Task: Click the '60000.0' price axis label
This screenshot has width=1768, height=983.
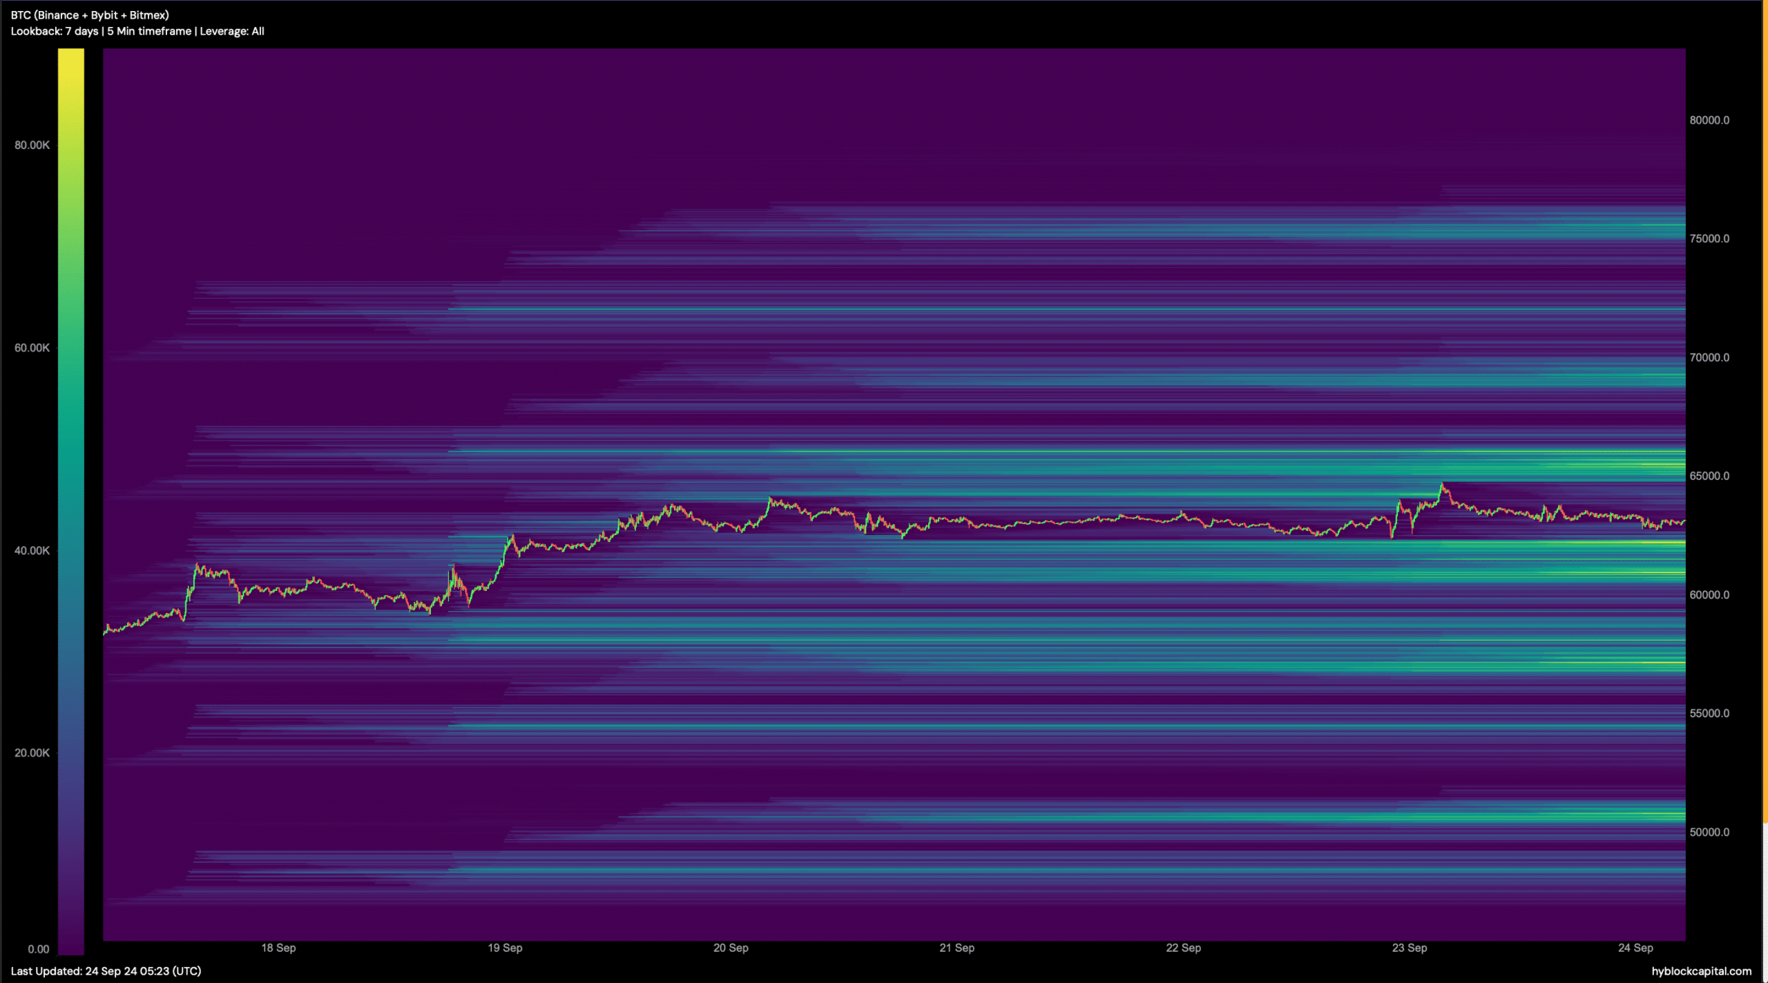Action: tap(1710, 595)
